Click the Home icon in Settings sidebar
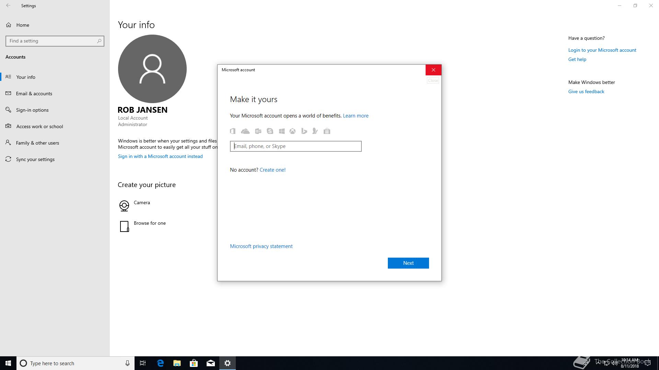This screenshot has width=659, height=370. (x=9, y=25)
